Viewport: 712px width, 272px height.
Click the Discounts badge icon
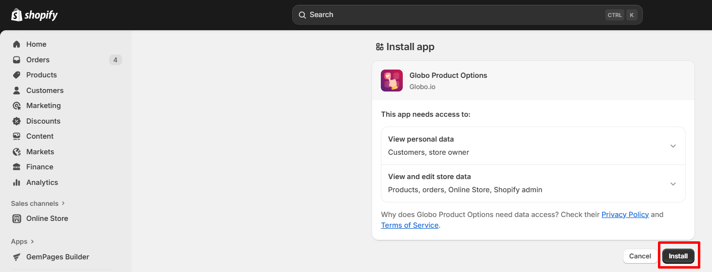coord(17,121)
